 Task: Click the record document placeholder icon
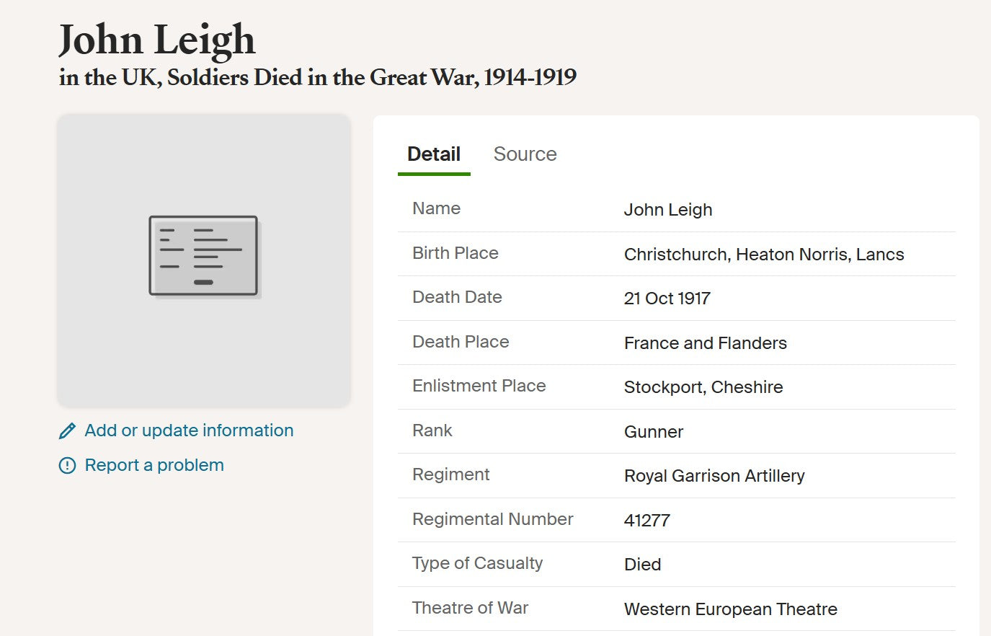[x=204, y=255]
